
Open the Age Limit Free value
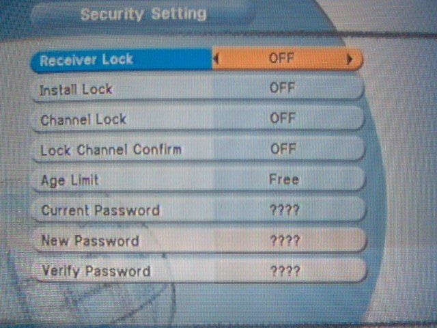pos(284,179)
